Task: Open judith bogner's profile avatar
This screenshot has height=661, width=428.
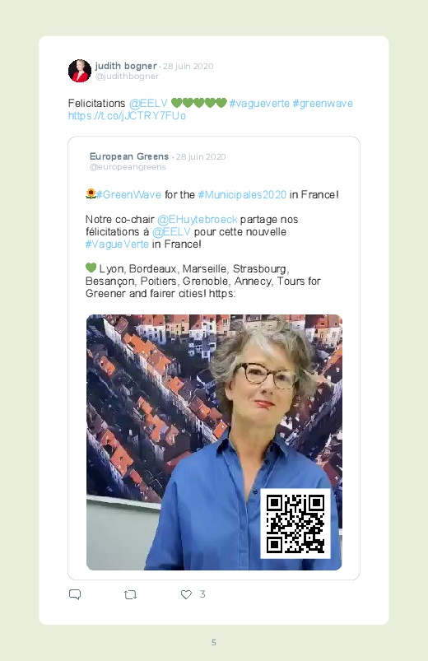Action: tap(80, 71)
